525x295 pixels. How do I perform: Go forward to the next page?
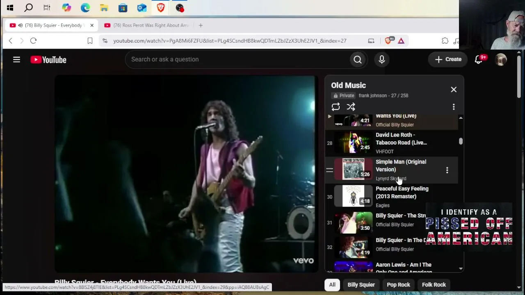22,41
